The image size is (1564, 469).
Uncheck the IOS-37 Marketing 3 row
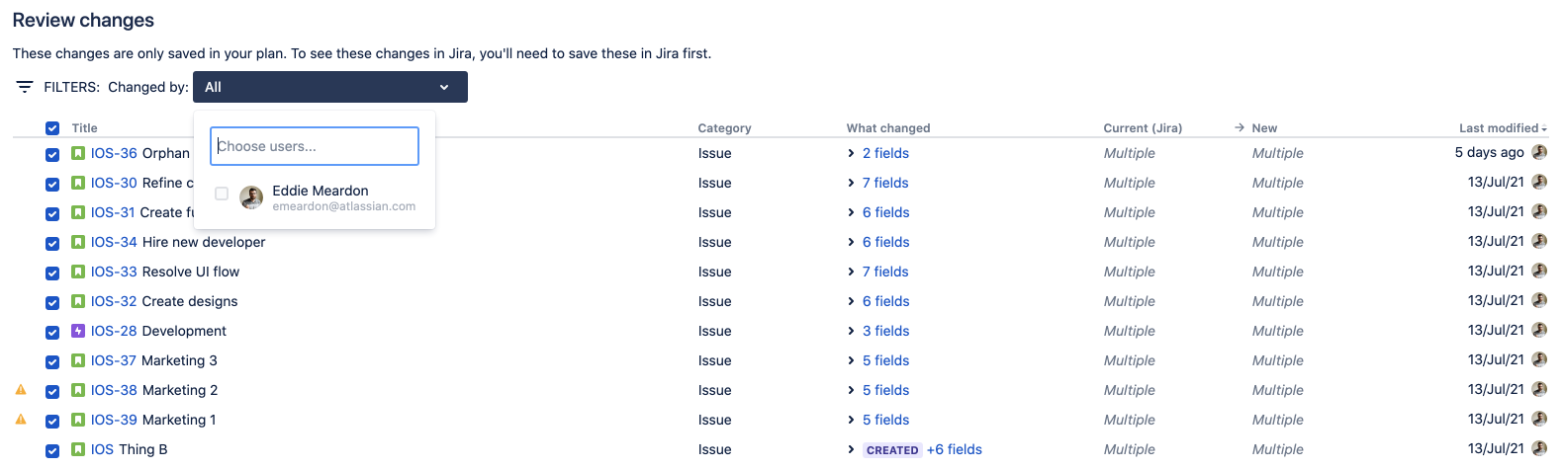(x=52, y=361)
